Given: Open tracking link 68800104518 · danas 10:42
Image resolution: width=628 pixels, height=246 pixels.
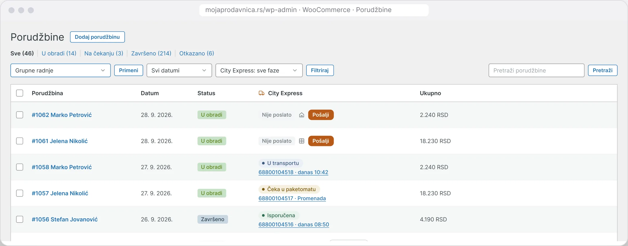Looking at the screenshot, I should point(293,172).
